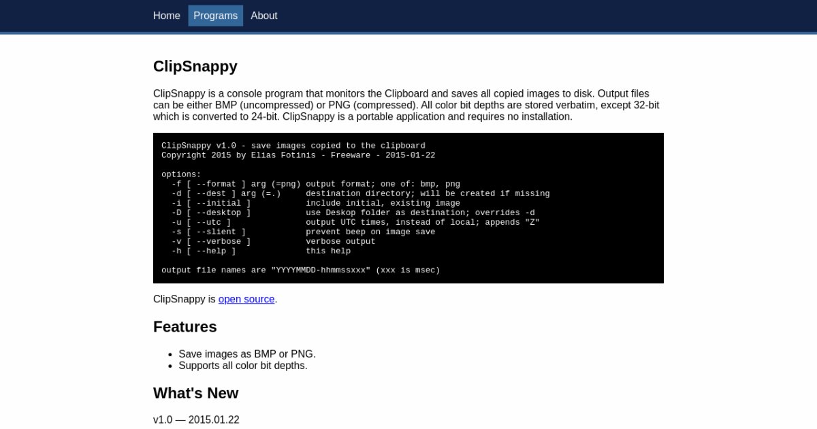
Task: Click the --format option line
Action: pyautogui.click(x=310, y=184)
